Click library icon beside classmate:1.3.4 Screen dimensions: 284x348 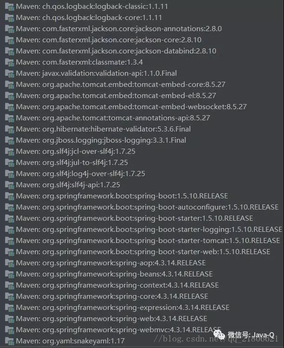pos(10,62)
